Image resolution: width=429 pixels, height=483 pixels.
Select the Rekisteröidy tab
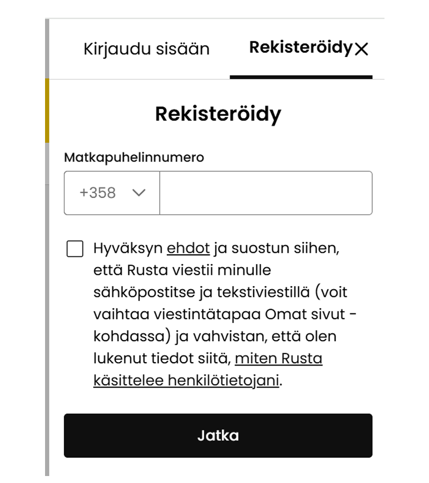pos(300,48)
